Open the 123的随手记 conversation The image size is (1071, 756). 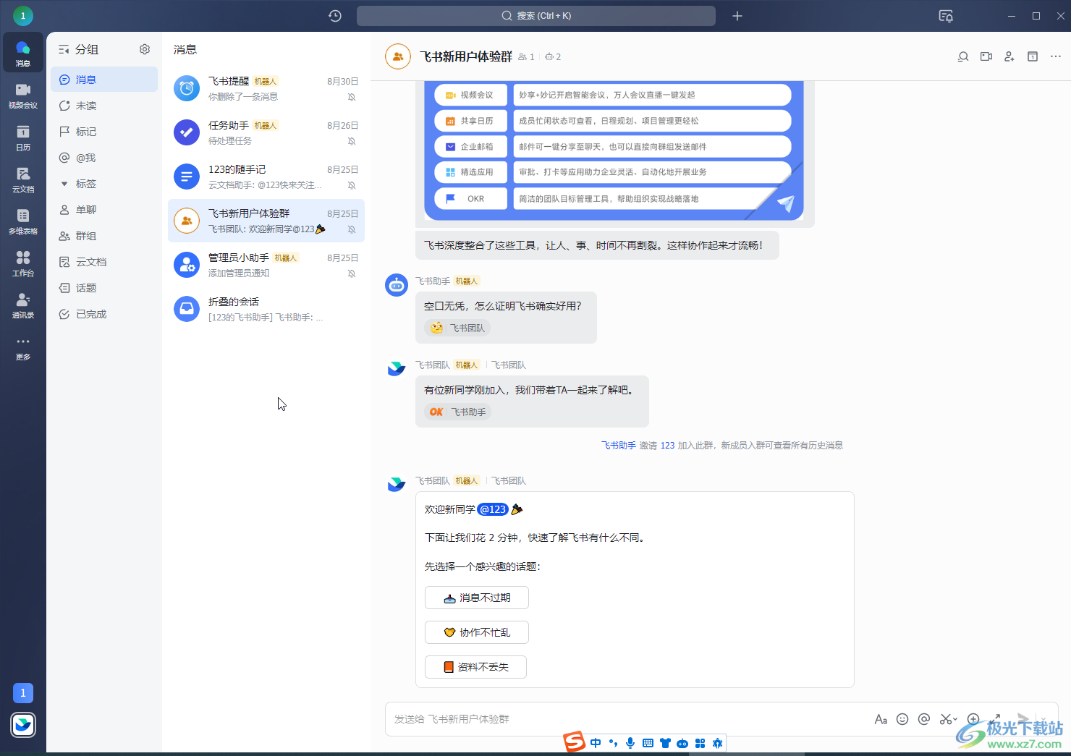[266, 177]
